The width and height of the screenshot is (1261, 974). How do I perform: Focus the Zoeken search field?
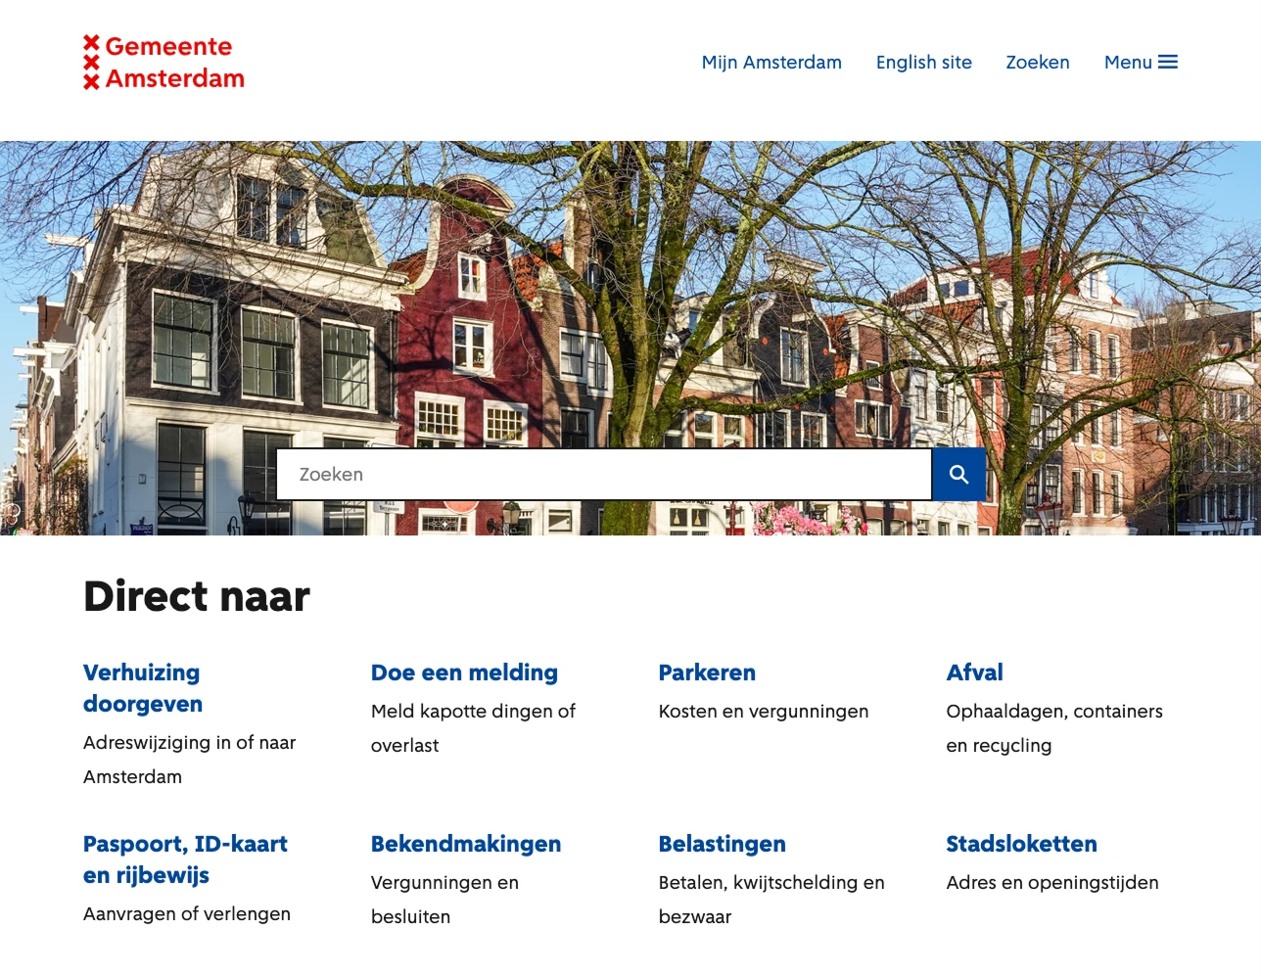pos(604,475)
